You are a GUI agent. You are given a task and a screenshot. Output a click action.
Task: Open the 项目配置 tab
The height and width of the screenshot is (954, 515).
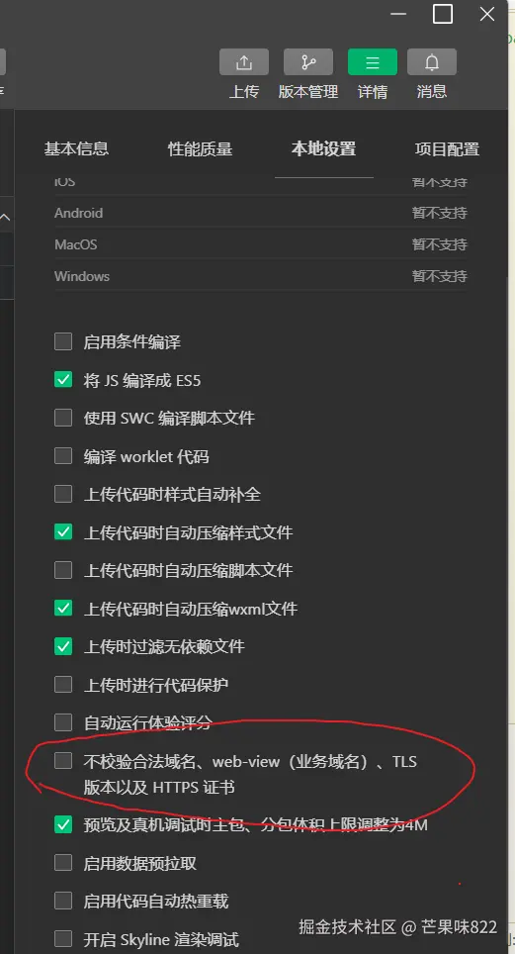point(447,148)
